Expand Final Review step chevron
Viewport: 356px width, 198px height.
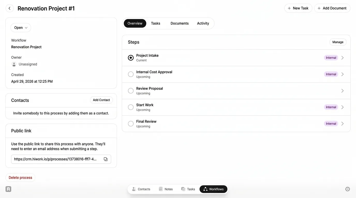[x=342, y=124]
